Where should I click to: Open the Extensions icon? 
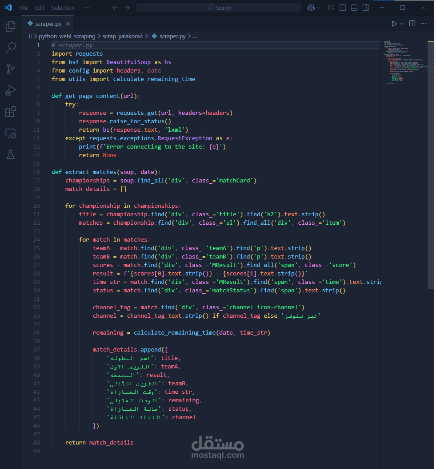click(10, 112)
